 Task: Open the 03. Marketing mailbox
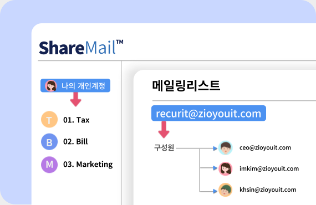click(88, 165)
